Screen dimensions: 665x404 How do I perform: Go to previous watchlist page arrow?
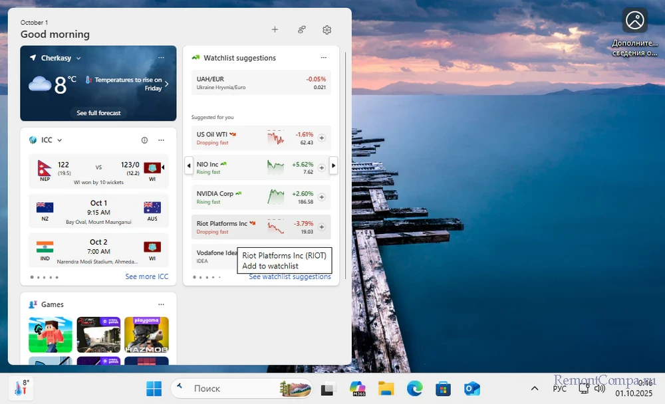(x=189, y=165)
